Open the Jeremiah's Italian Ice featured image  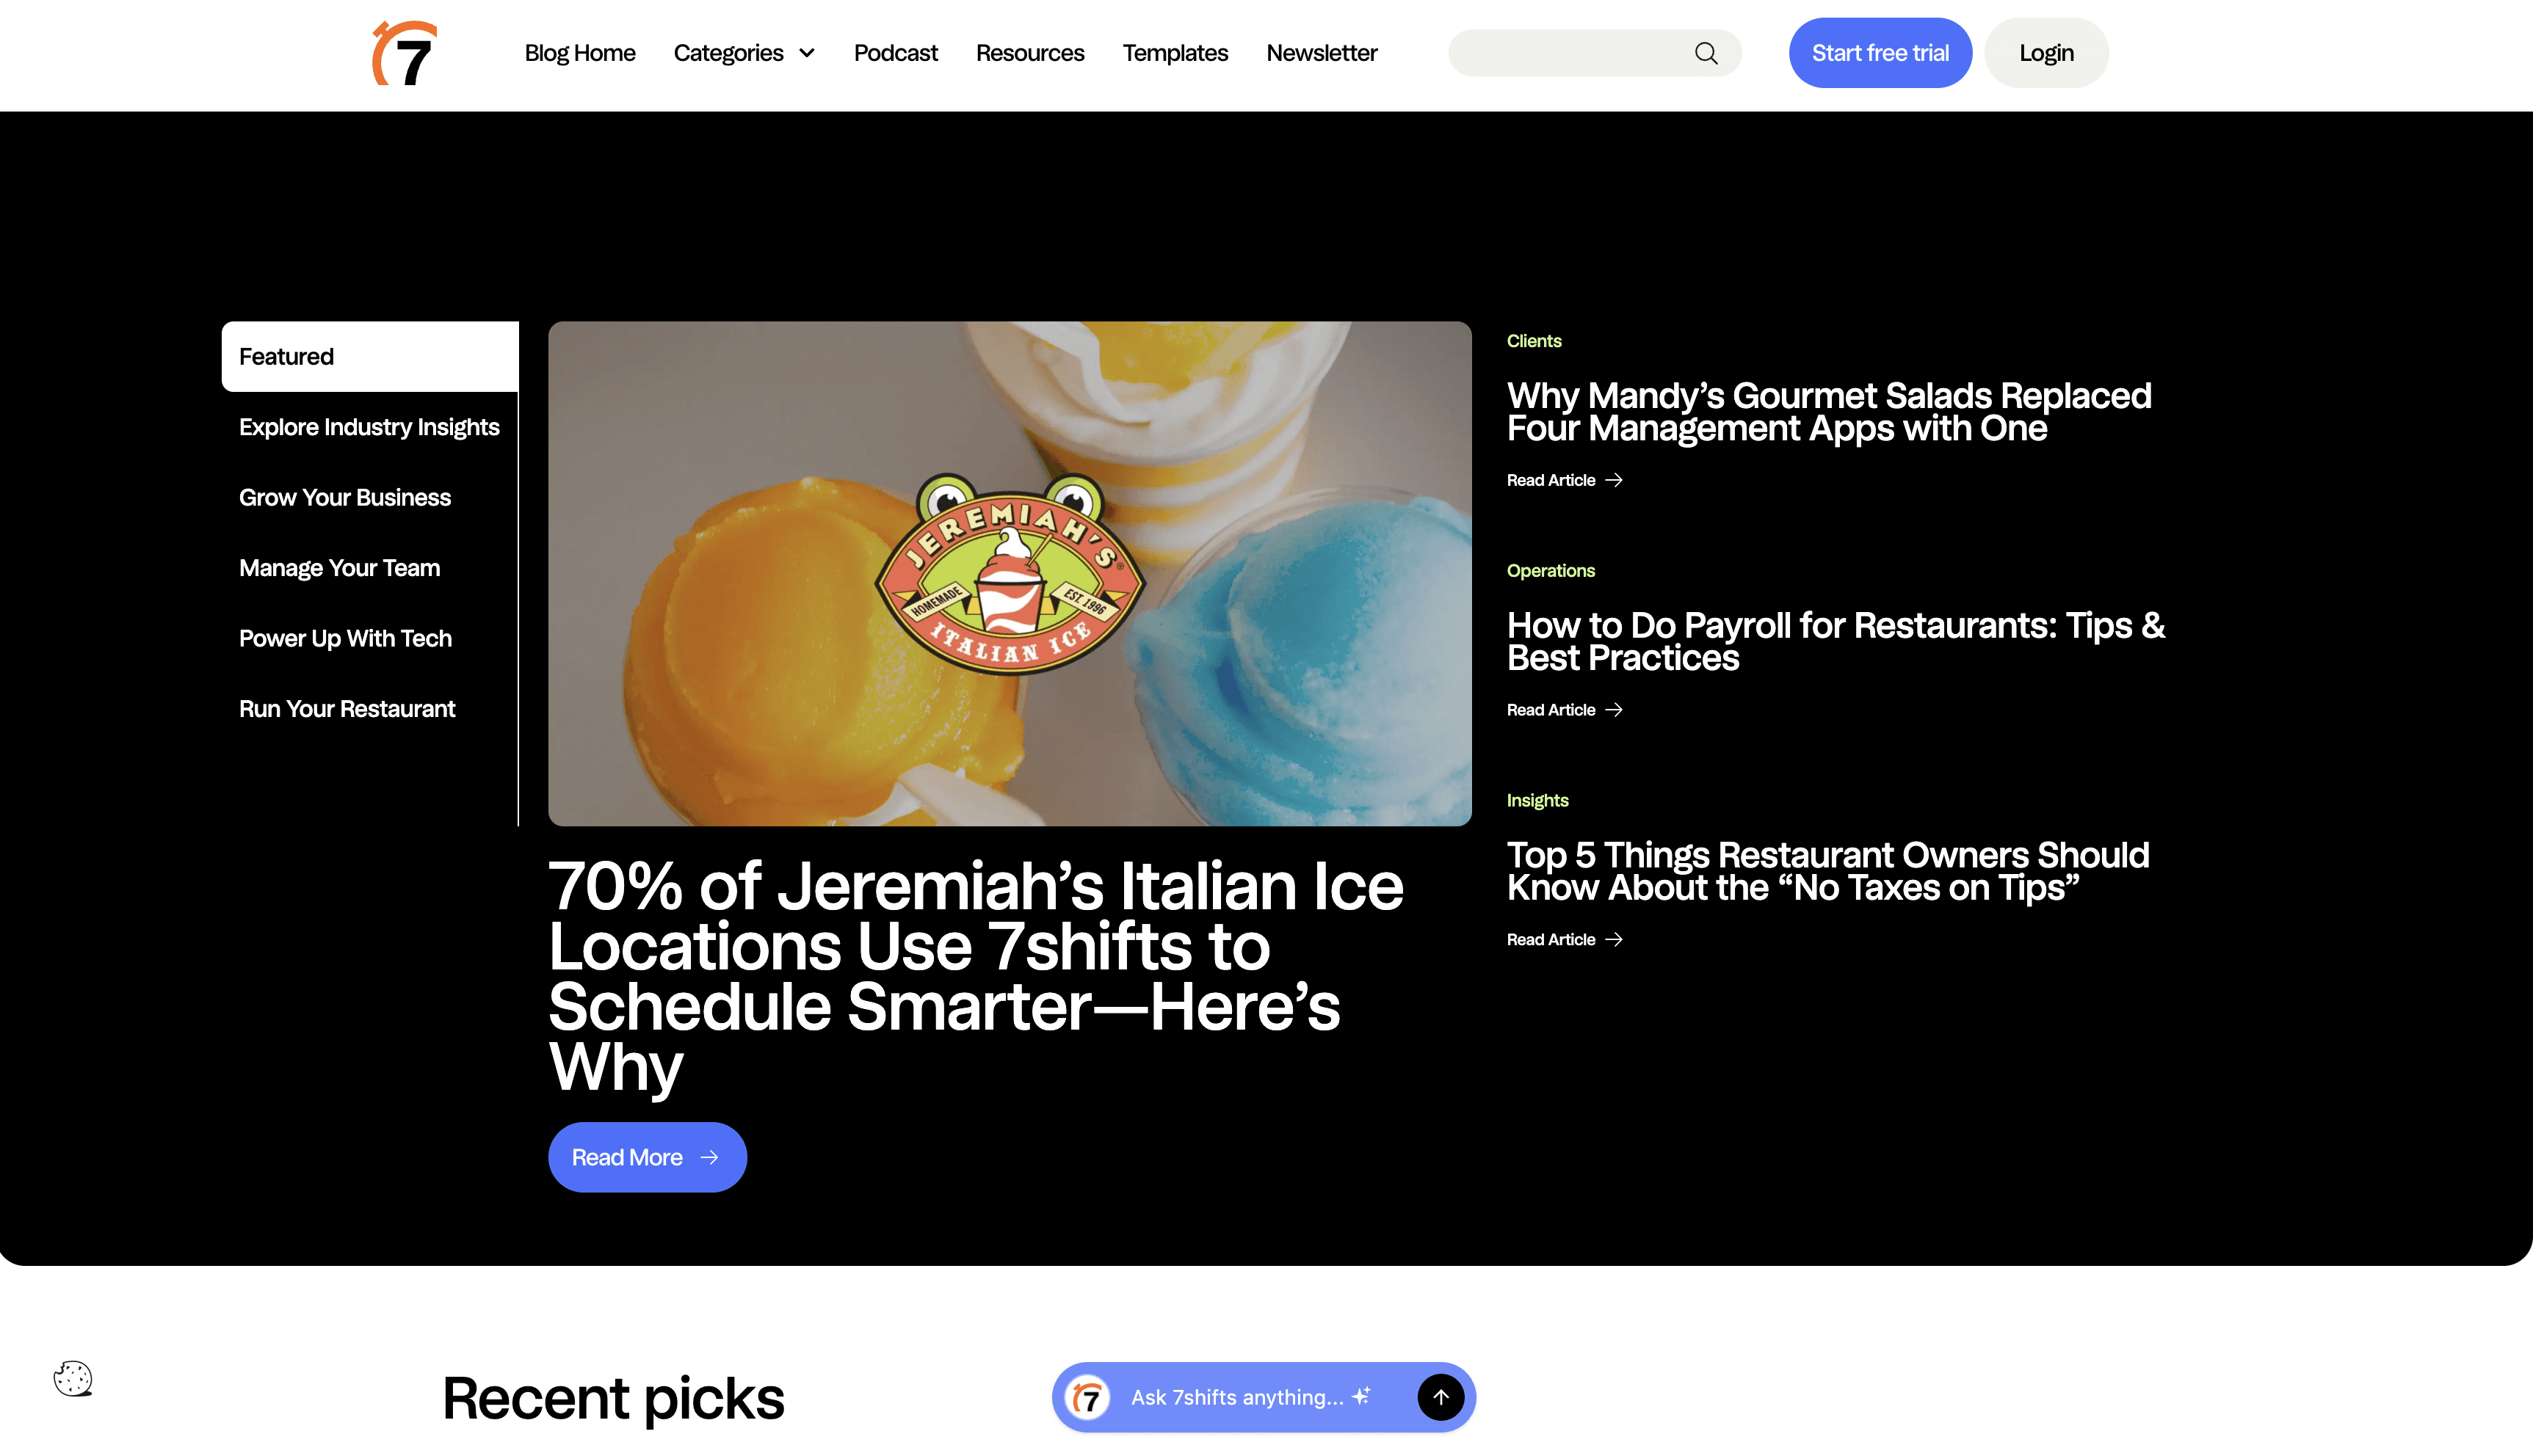(x=1010, y=573)
